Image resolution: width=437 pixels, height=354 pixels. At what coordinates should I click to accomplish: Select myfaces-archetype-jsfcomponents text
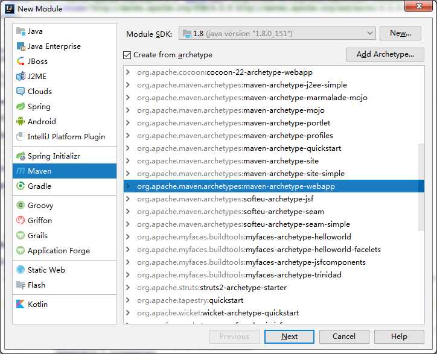(x=306, y=262)
